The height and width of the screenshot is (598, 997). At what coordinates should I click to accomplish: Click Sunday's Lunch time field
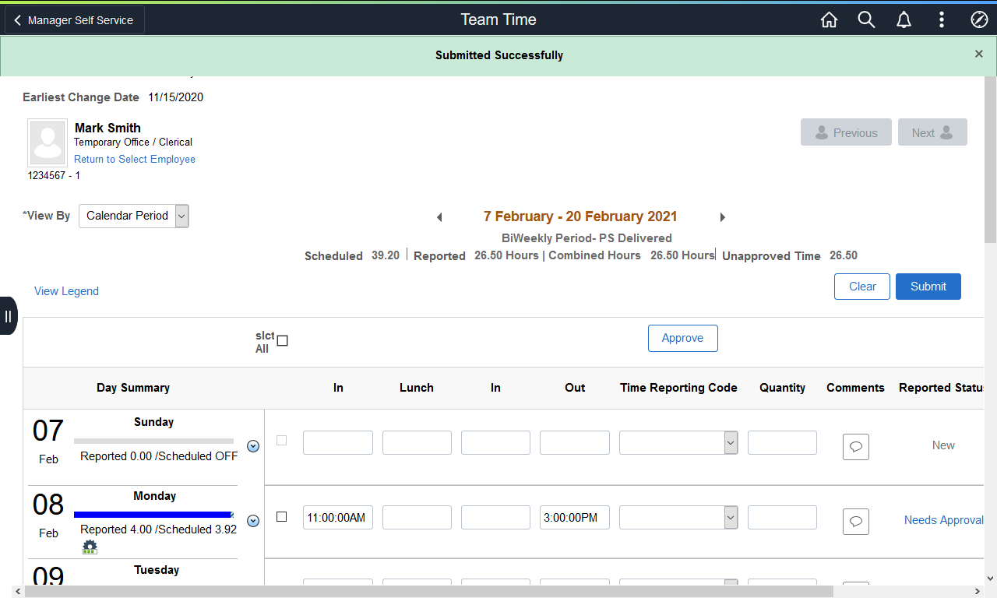pos(417,443)
